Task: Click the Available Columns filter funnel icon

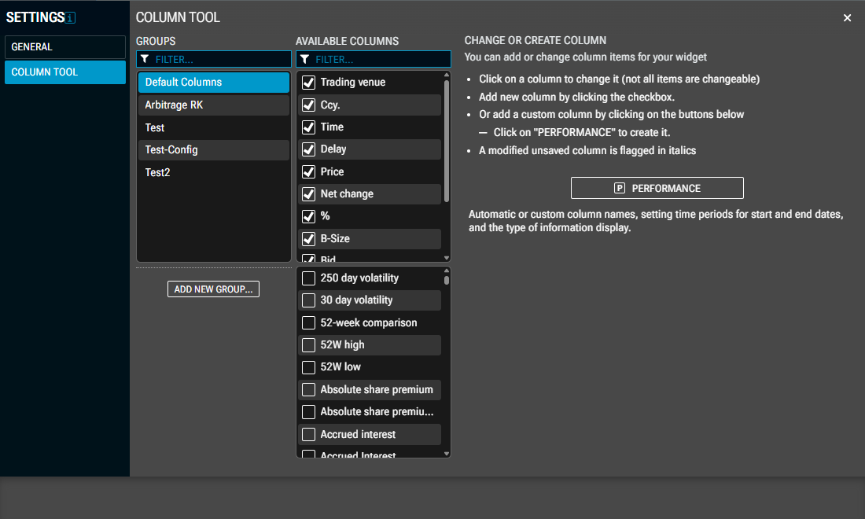Action: [304, 59]
